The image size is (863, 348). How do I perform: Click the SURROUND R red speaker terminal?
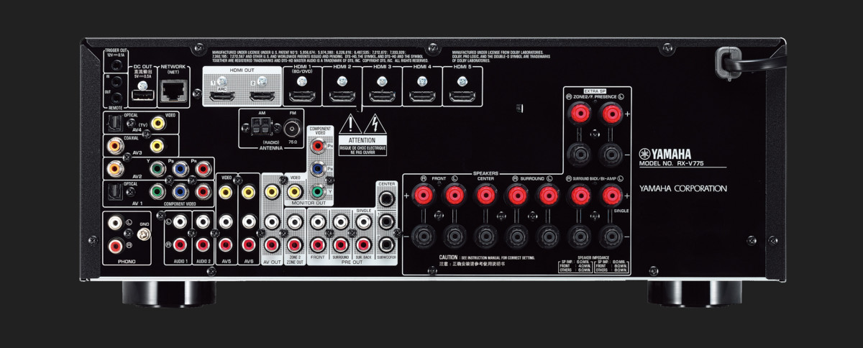tap(516, 194)
